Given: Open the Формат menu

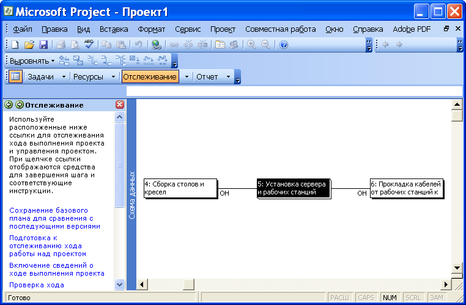Looking at the screenshot, I should point(152,29).
